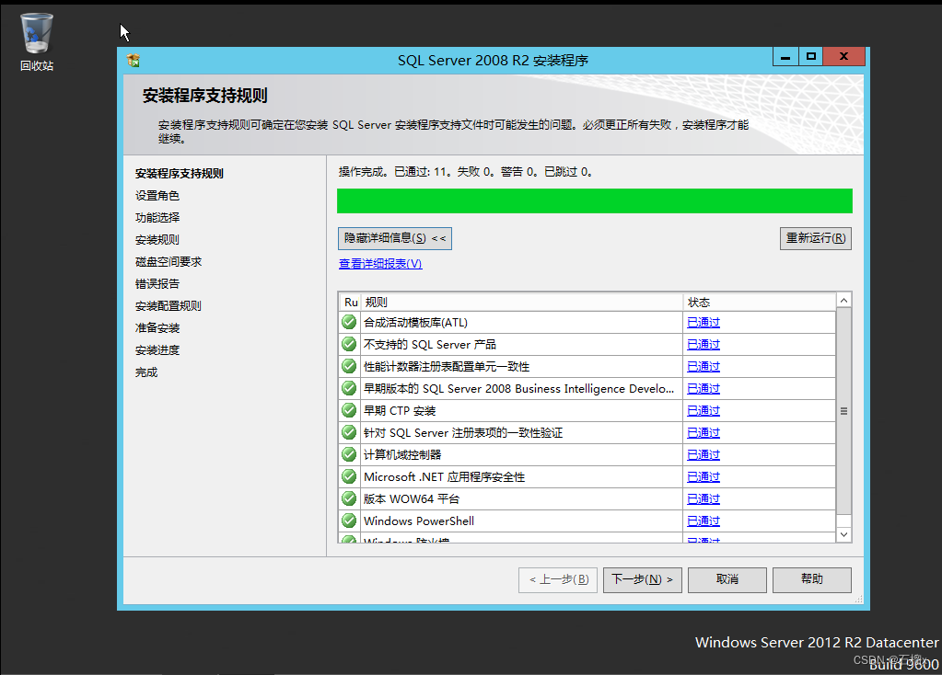
Task: Close the SQL Server 2008 R2 setup window
Action: (x=844, y=56)
